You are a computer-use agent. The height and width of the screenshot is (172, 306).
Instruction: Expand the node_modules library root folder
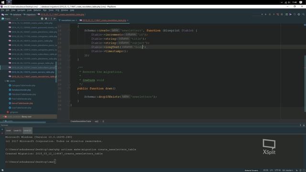coord(3,117)
